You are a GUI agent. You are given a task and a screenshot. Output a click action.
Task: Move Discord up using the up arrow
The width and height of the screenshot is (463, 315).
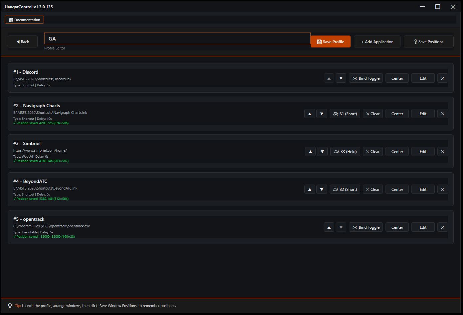[329, 78]
